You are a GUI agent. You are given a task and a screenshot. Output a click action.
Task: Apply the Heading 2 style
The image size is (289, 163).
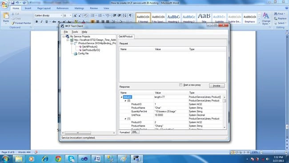(189, 18)
